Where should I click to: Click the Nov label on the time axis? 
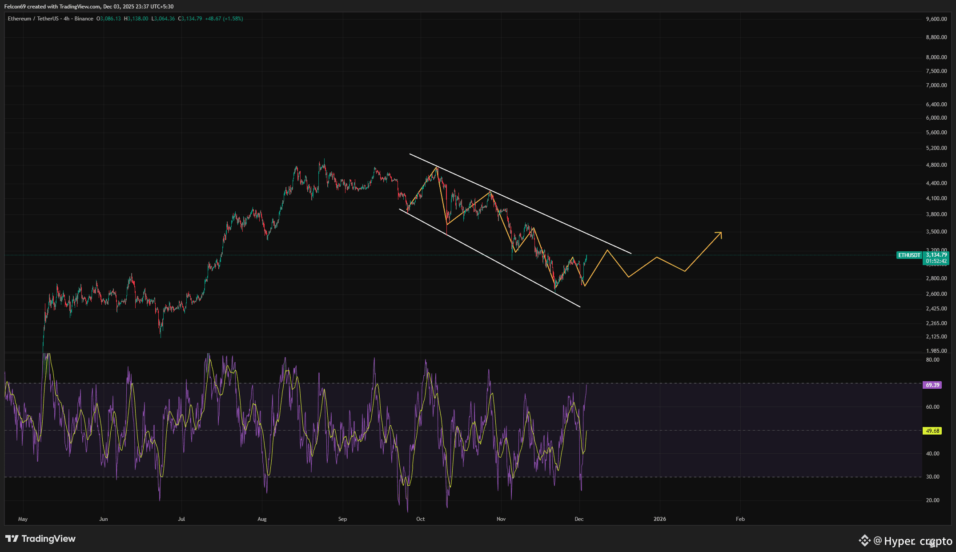[x=501, y=519]
